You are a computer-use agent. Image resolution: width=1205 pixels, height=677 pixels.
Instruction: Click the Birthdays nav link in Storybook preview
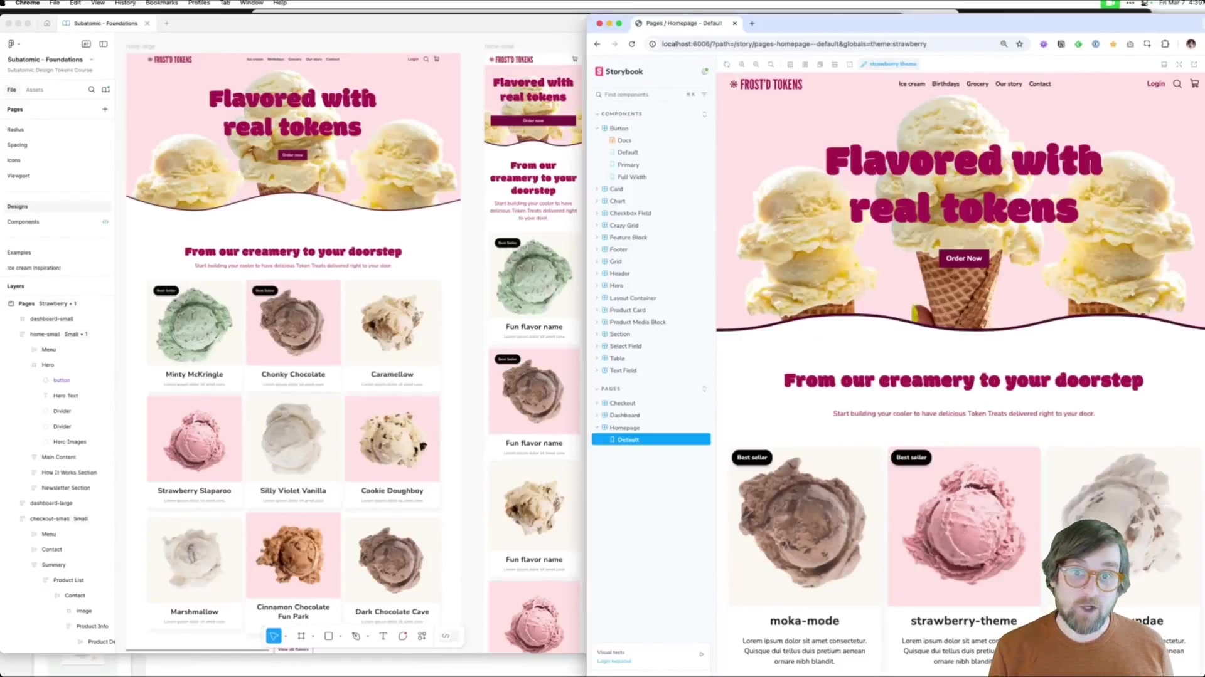coord(945,84)
